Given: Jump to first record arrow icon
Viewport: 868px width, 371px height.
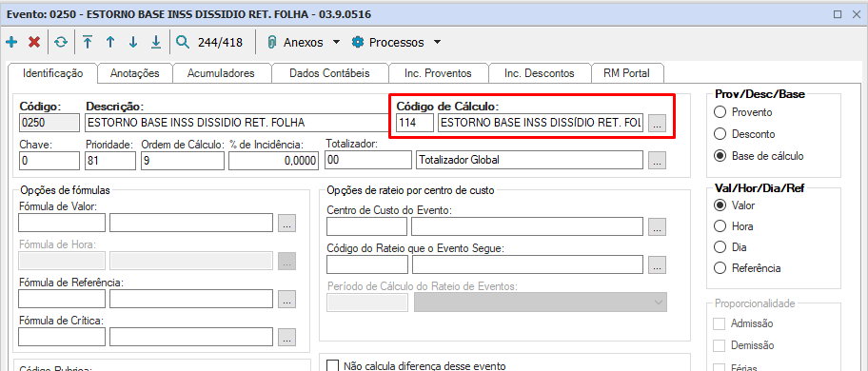Looking at the screenshot, I should point(88,42).
